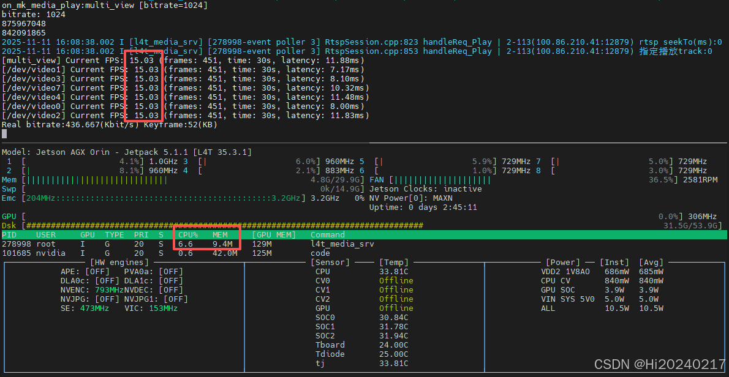Click the 'latency: 10.32ms' value
The image size is (729, 377).
325,88
